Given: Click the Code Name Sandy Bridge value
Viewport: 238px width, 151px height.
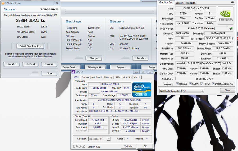Looking at the screenshot, I should pyautogui.click(x=99, y=88).
